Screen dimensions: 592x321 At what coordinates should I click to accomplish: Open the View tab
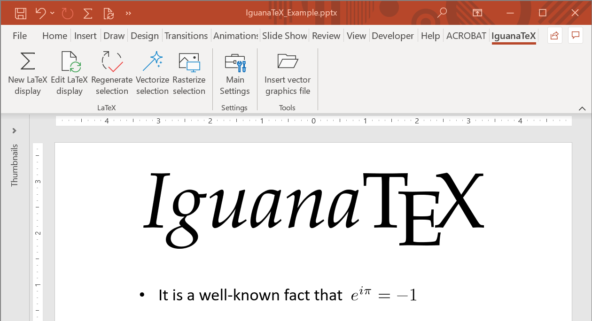[x=356, y=36]
